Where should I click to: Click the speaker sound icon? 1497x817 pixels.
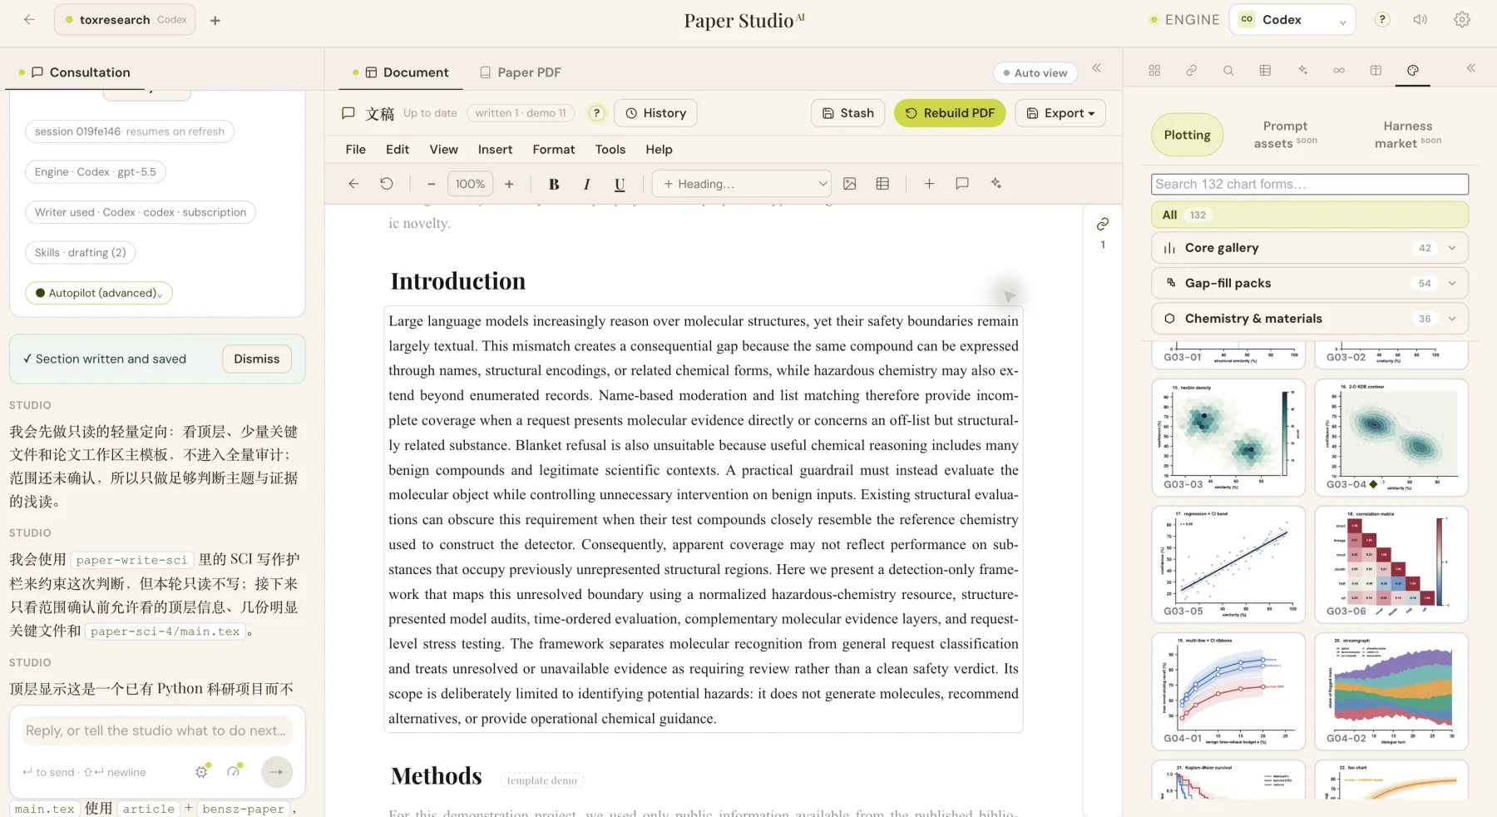pyautogui.click(x=1420, y=20)
